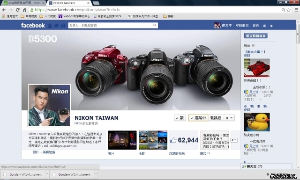Viewport: 300px width, 180px height.
Task: Reload the page with refresh icon
Action: click(18, 10)
